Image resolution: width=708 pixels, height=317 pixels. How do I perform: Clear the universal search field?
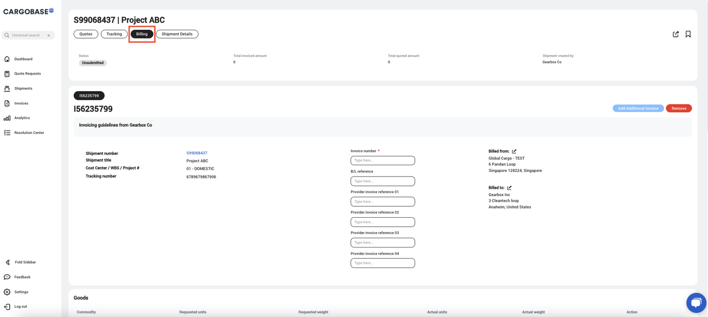[48, 35]
